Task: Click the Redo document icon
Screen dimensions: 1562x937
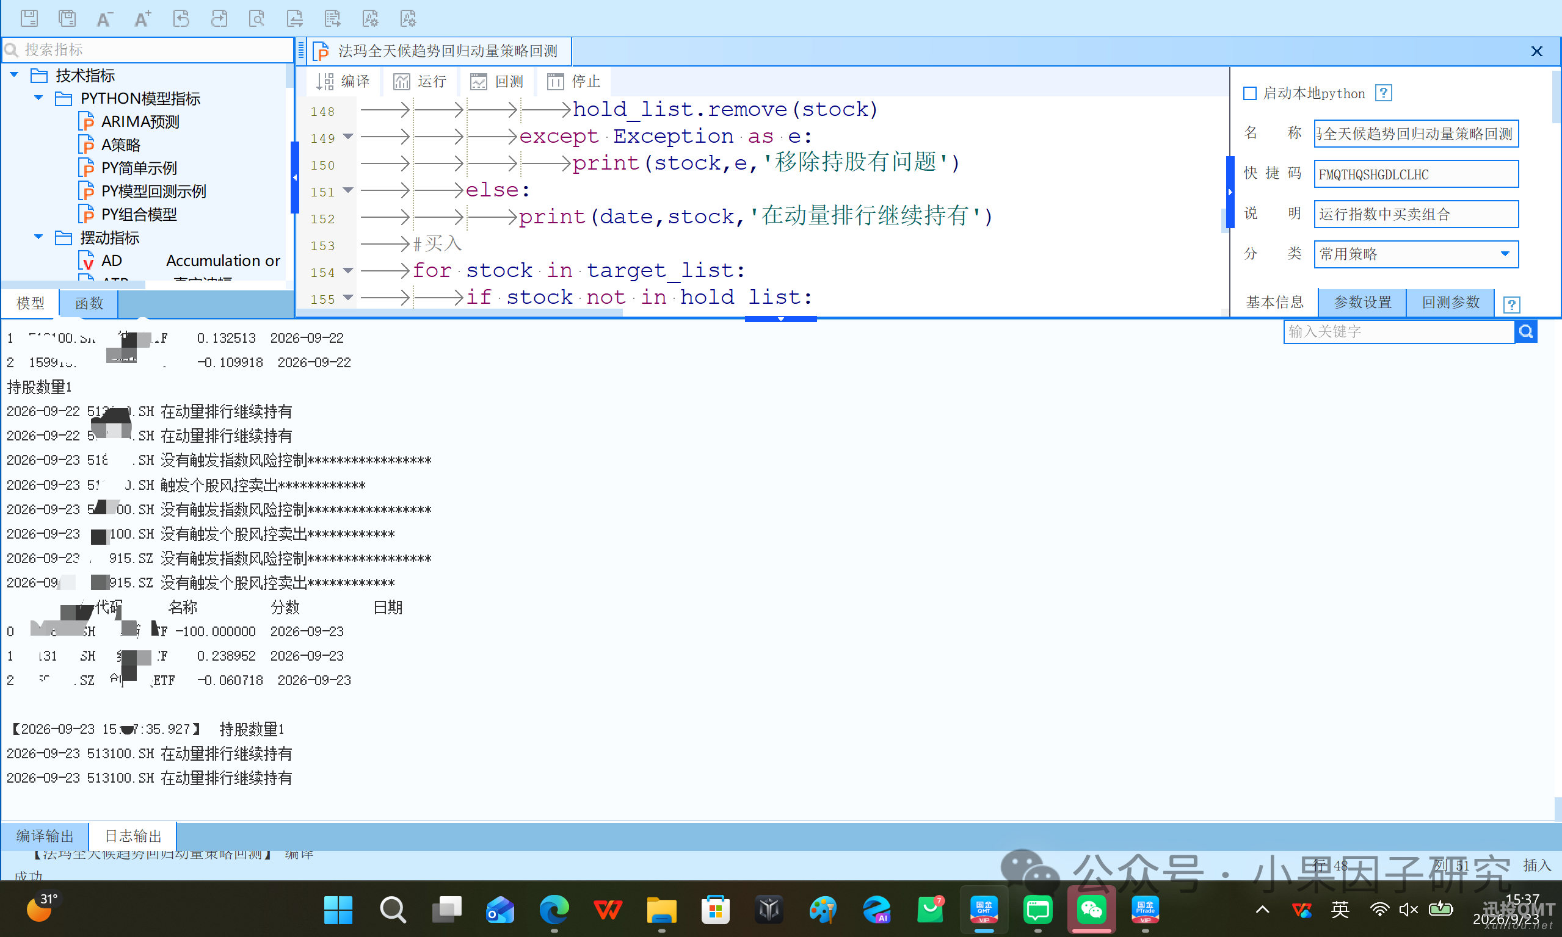Action: coord(219,18)
